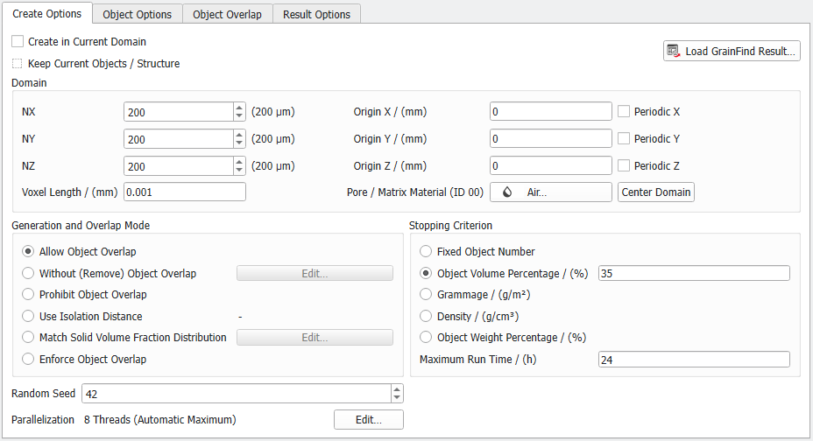
Task: Open the Result Options tab
Action: point(316,15)
